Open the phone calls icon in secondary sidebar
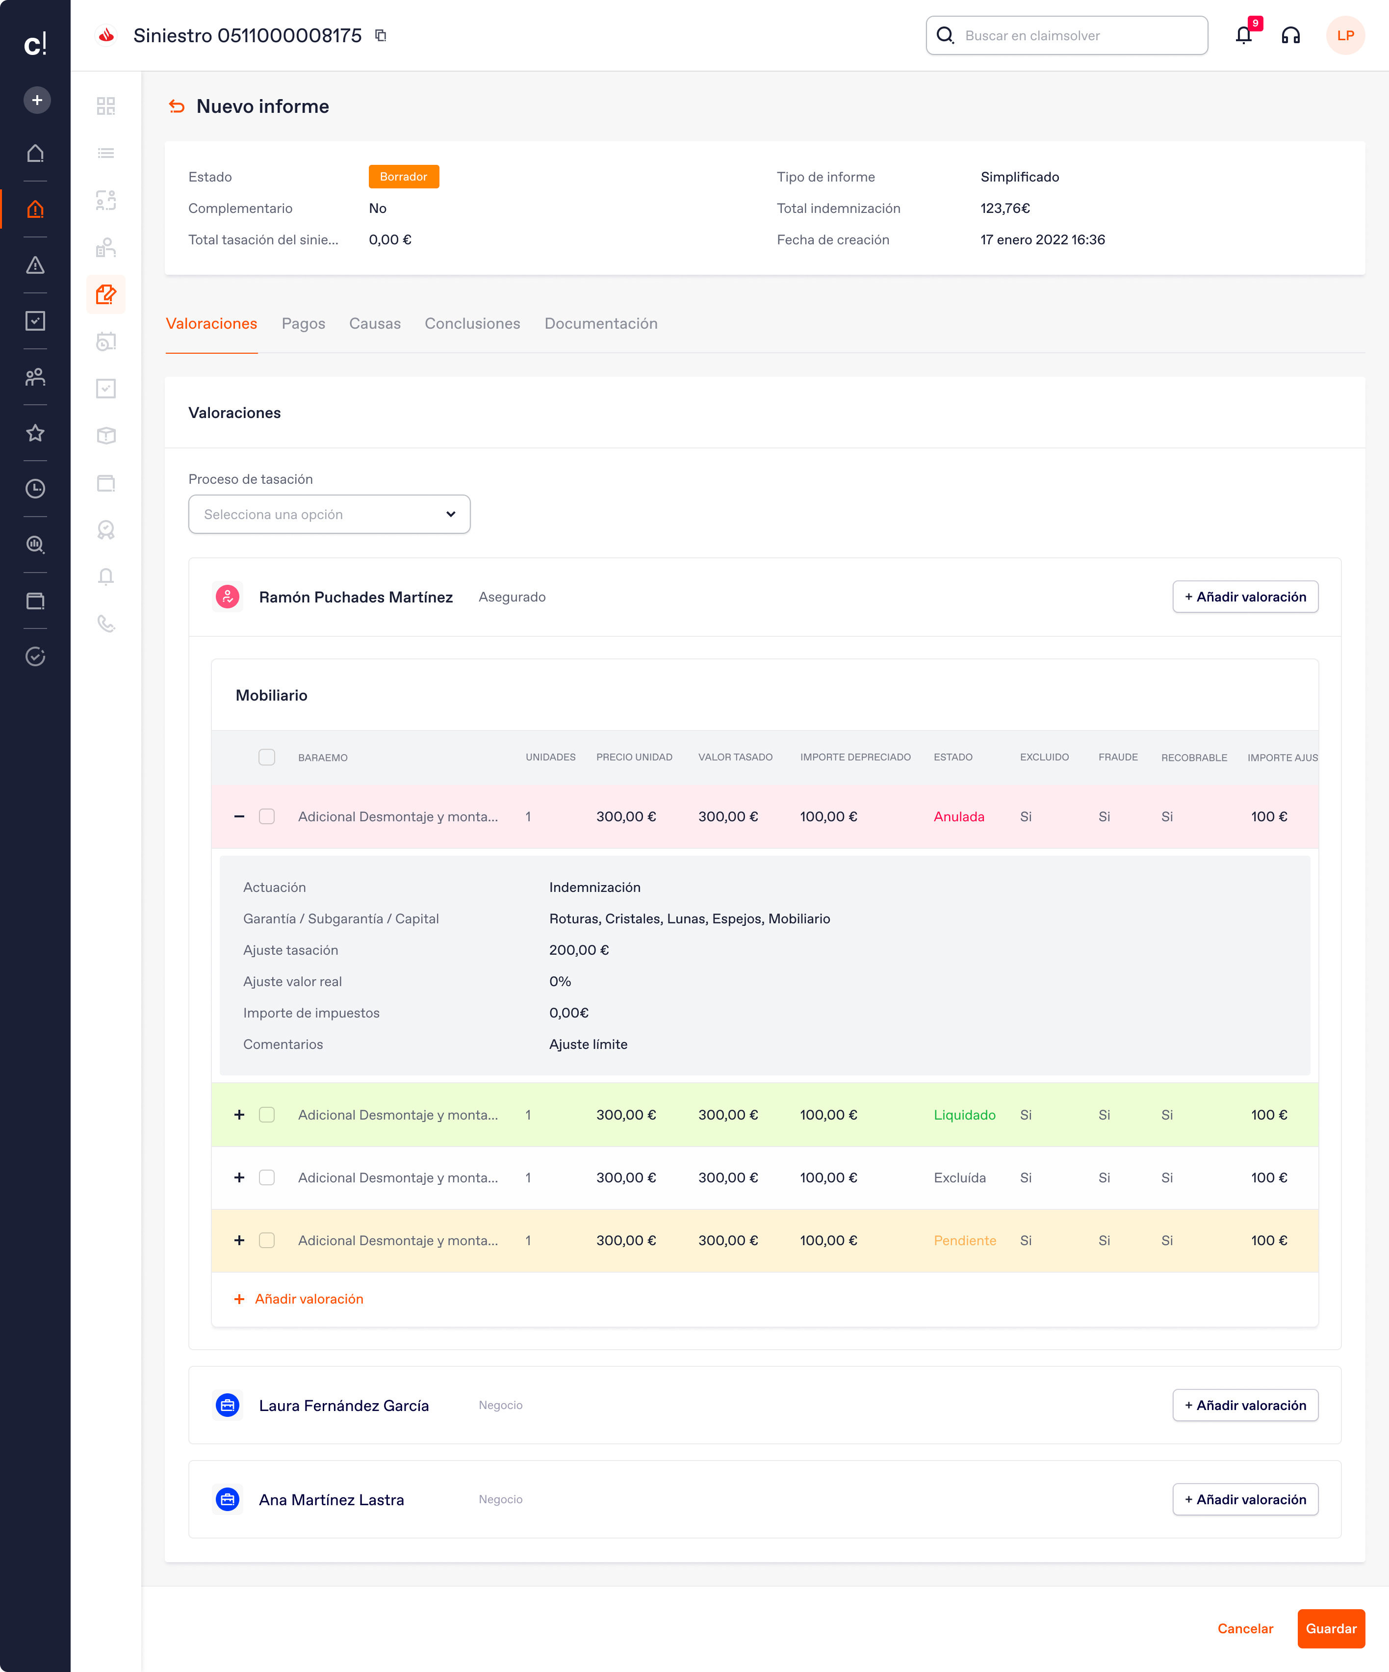 click(x=106, y=624)
